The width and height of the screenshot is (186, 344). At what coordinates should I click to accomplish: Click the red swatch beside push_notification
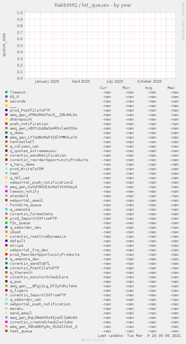(x=6, y=124)
